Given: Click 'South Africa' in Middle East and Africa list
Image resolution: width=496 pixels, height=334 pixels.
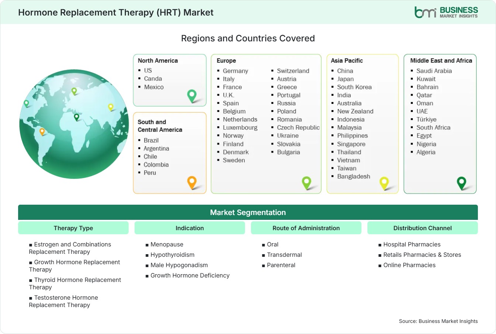Looking at the screenshot, I should (x=434, y=128).
